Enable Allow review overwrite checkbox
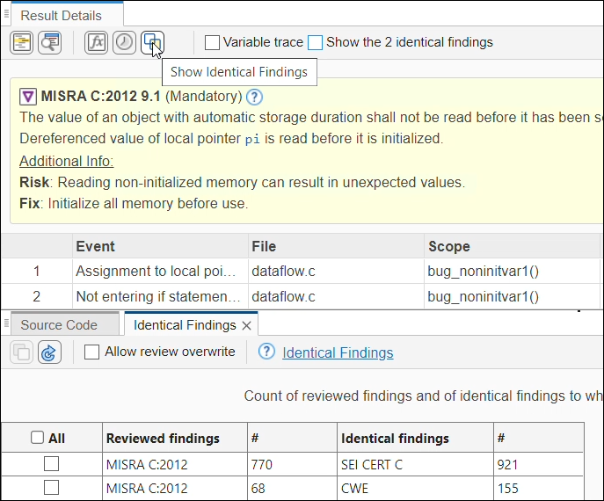 91,352
